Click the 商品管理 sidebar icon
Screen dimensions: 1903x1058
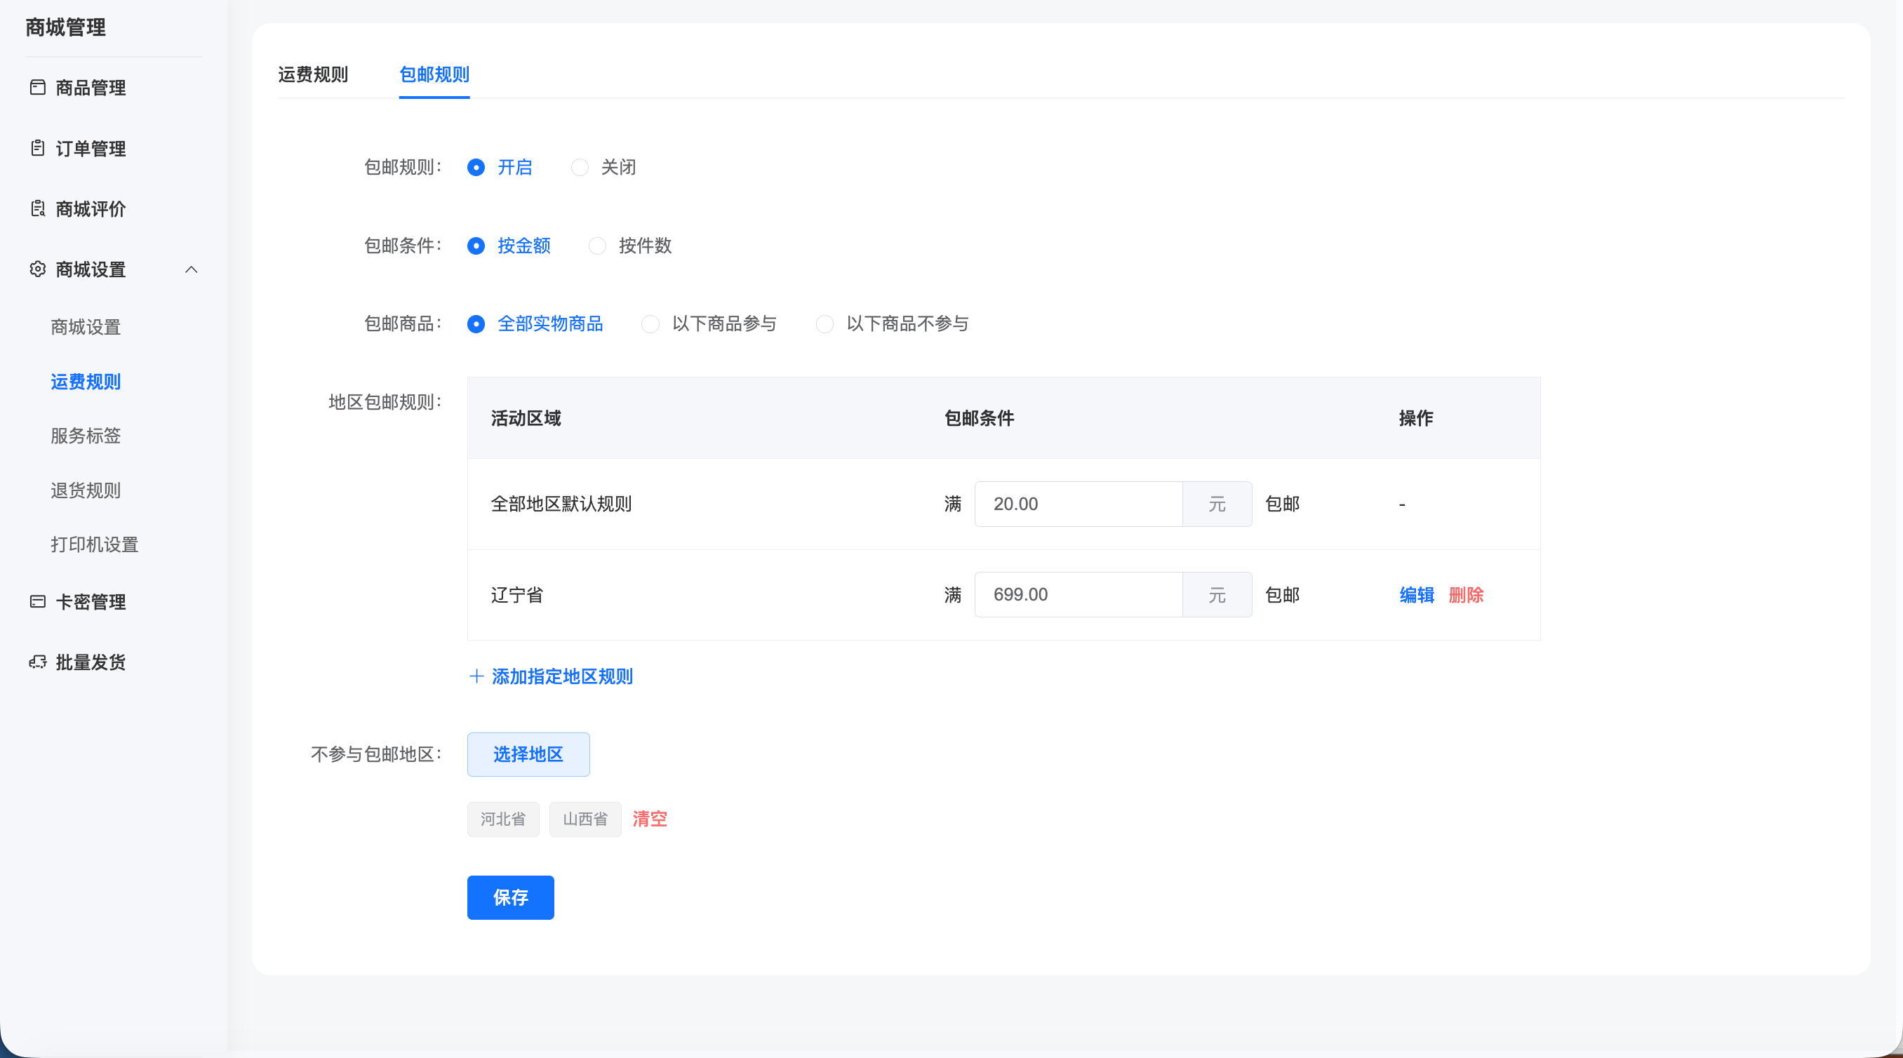click(38, 87)
